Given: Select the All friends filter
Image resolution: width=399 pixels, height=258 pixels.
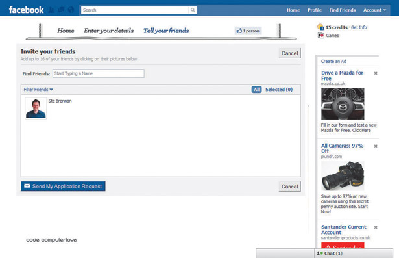Looking at the screenshot, I should pos(256,90).
